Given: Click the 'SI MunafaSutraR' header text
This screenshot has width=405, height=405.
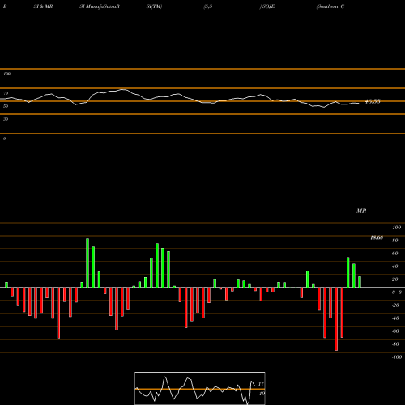Looking at the screenshot, I should pos(100,6).
